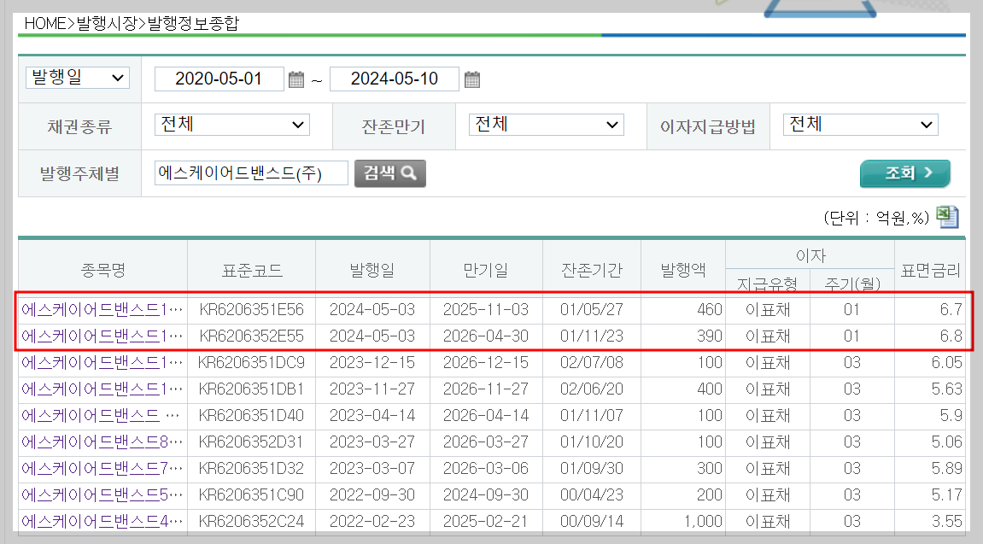Screen dimensions: 983x544
Task: Click issue date 2023-04-14 cell
Action: click(x=372, y=416)
